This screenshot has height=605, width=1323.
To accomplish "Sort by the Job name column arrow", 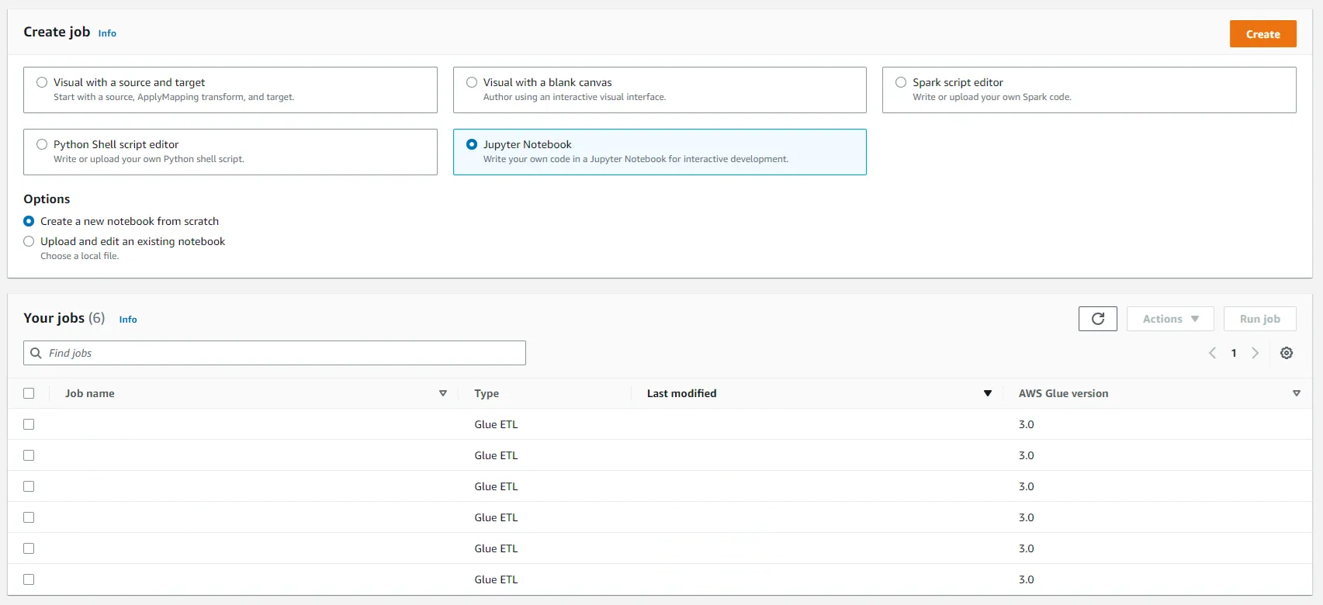I will coord(443,393).
